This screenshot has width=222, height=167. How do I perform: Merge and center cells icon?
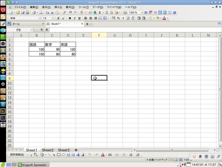105,18
